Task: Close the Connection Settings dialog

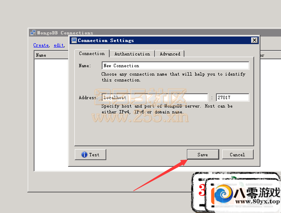Action: [254, 40]
